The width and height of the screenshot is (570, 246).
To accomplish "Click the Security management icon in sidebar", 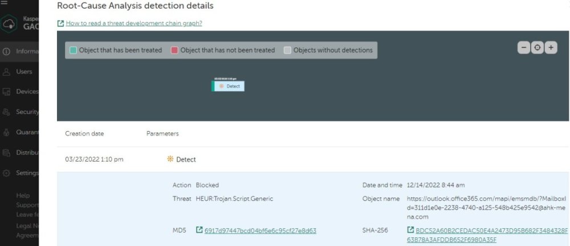I will [x=7, y=112].
